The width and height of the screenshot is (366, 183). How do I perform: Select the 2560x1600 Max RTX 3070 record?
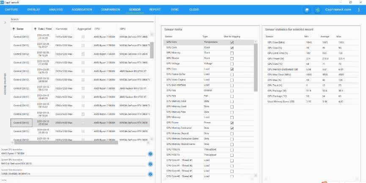click(80, 122)
